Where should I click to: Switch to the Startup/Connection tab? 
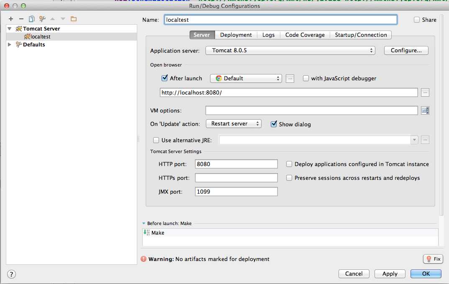[361, 35]
